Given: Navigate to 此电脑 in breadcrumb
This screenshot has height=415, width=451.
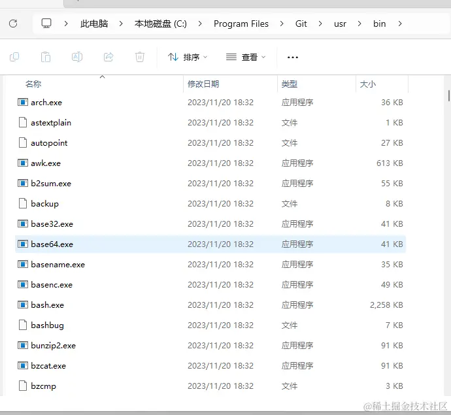Looking at the screenshot, I should (94, 24).
